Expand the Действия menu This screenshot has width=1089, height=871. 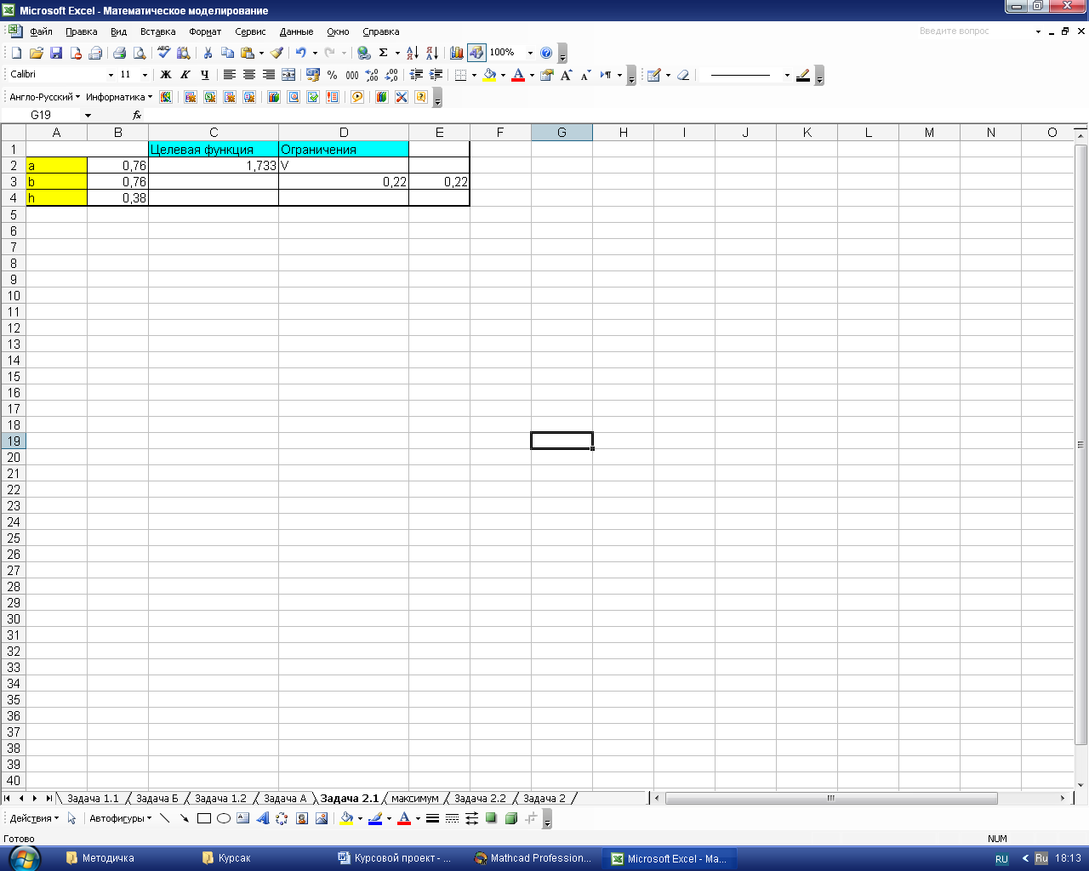pos(35,818)
